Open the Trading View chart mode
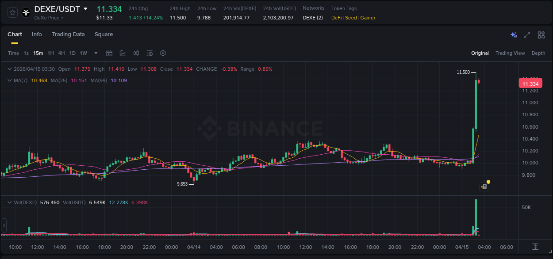The width and height of the screenshot is (553, 259). [510, 53]
